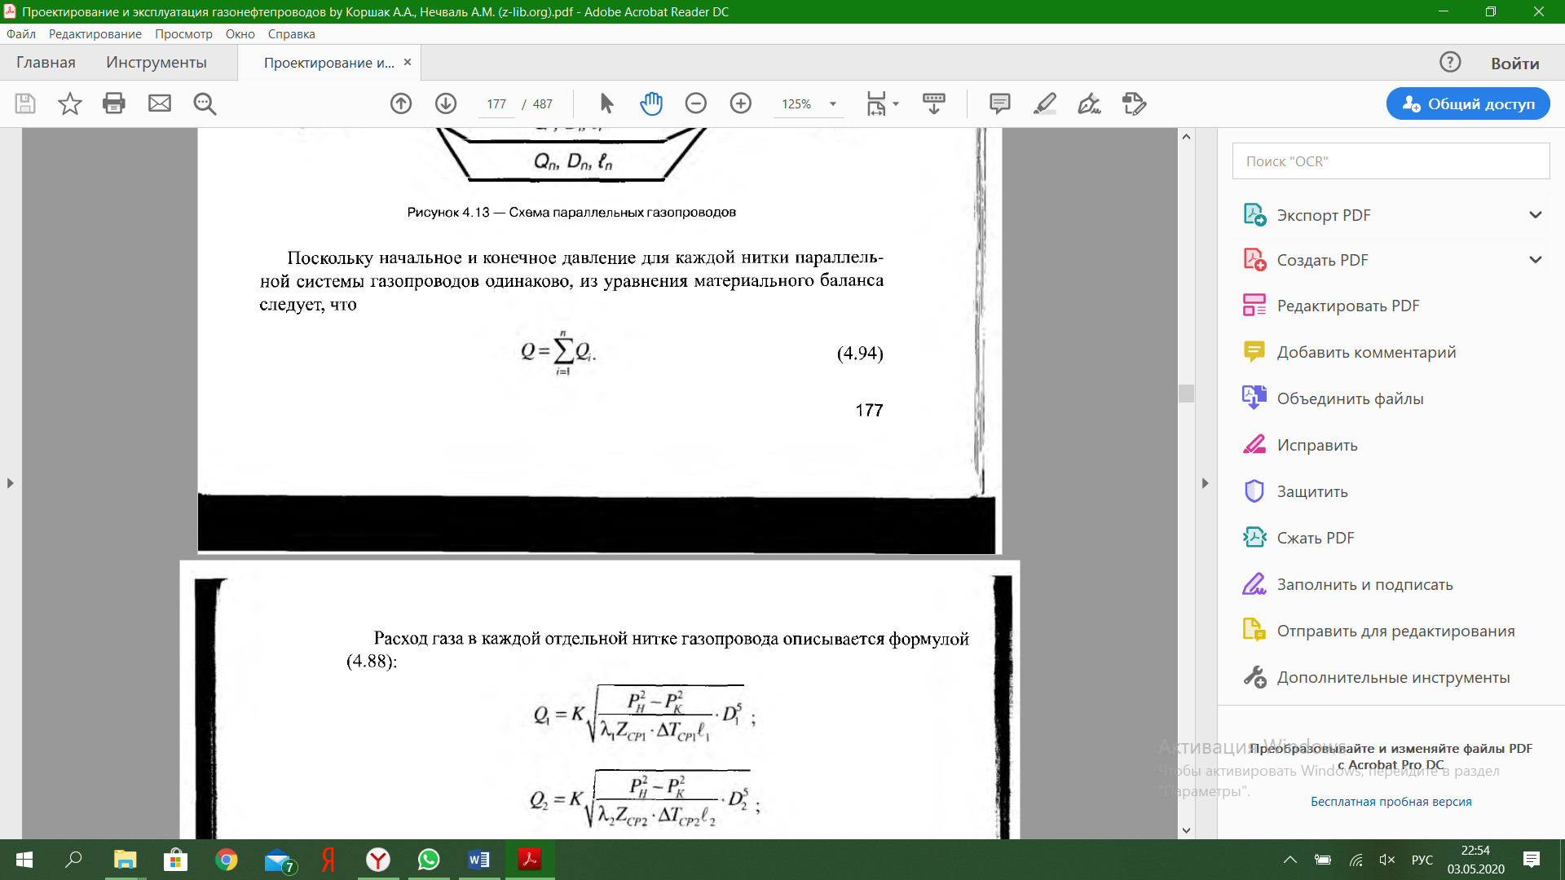Open the find text magnifier tool
This screenshot has width=1565, height=880.
tap(205, 103)
